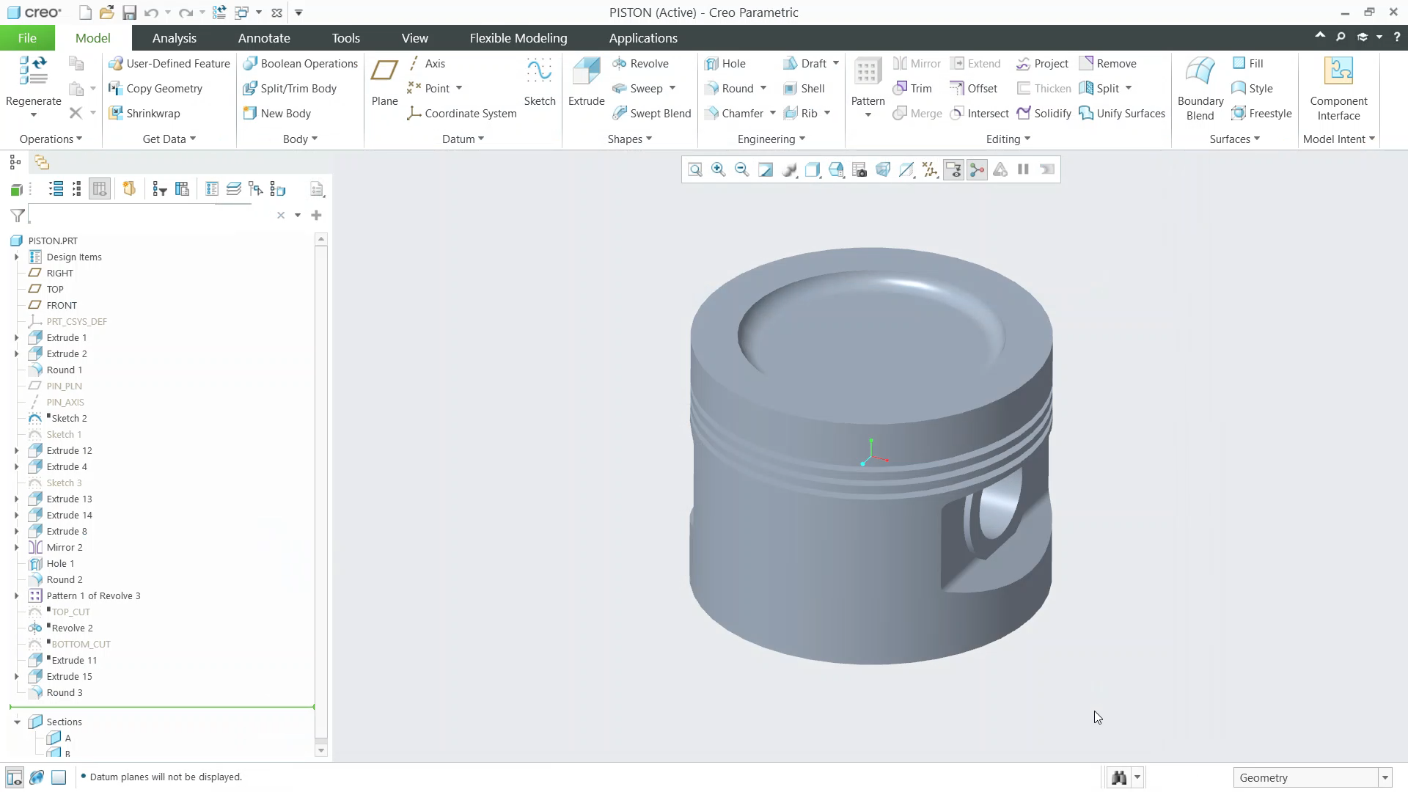Viewport: 1408px width, 792px height.
Task: Click the Zoom In icon in graphics toolbar
Action: 718,169
